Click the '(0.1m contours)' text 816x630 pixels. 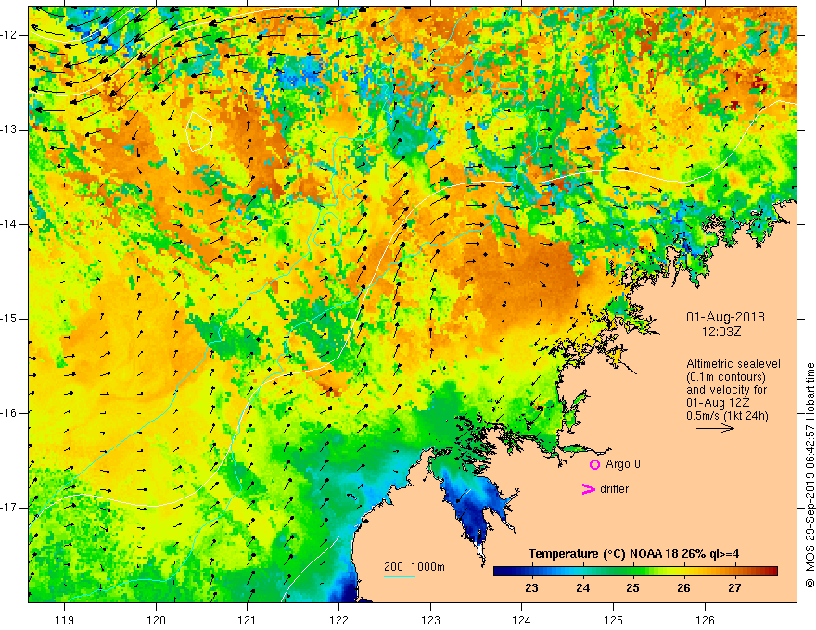pyautogui.click(x=726, y=377)
